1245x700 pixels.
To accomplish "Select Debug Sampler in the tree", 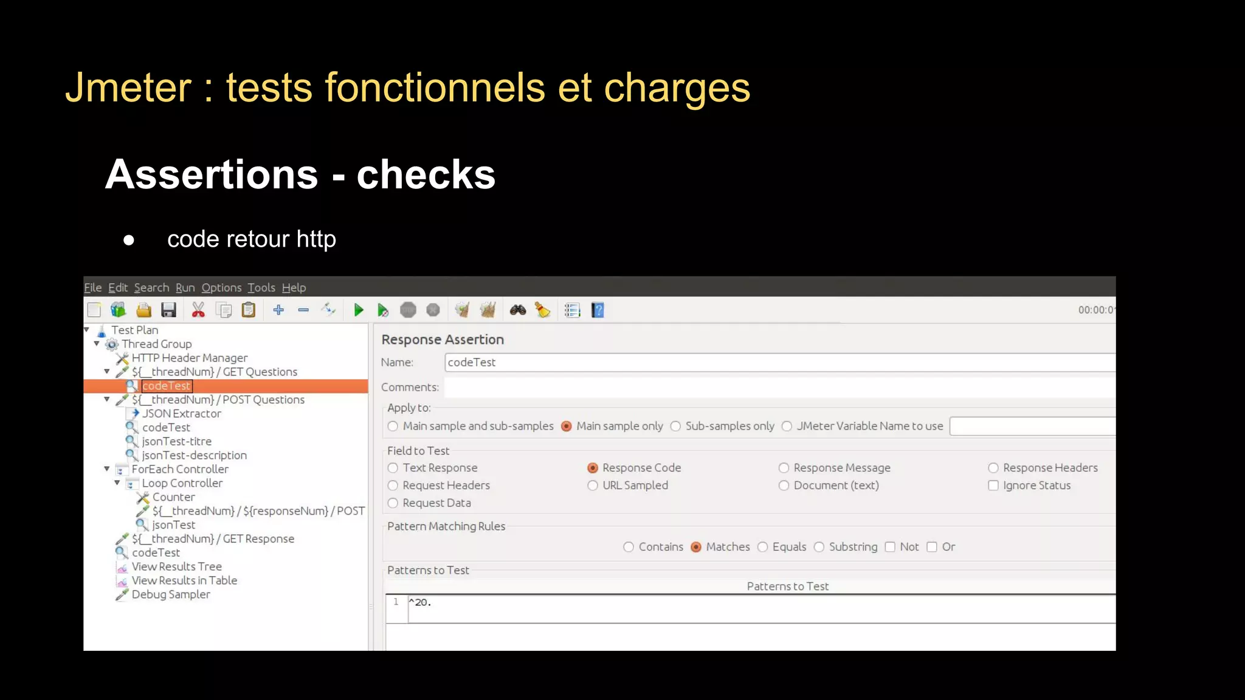I will pos(171,595).
